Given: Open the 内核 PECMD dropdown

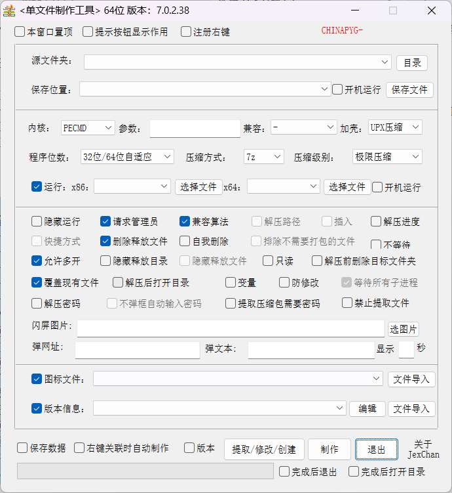Looking at the screenshot, I should (88, 128).
